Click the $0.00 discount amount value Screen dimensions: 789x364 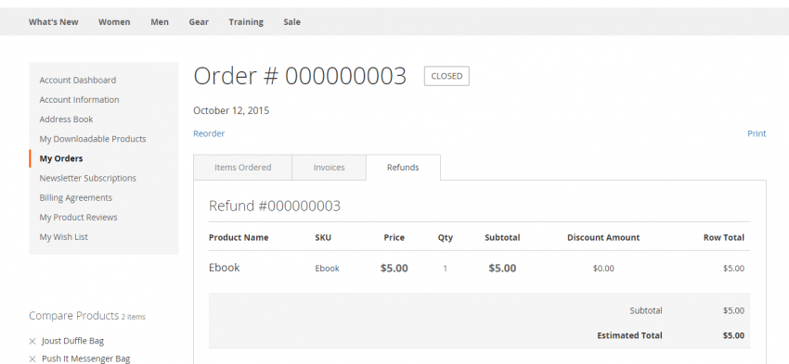click(x=603, y=269)
